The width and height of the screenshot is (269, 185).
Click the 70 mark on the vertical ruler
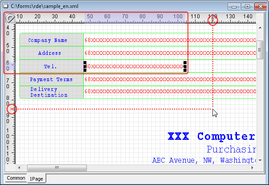[8, 83]
